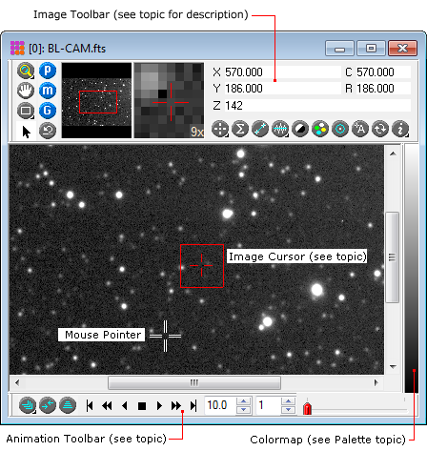
Task: Jump to the last animation frame
Action: [x=193, y=406]
